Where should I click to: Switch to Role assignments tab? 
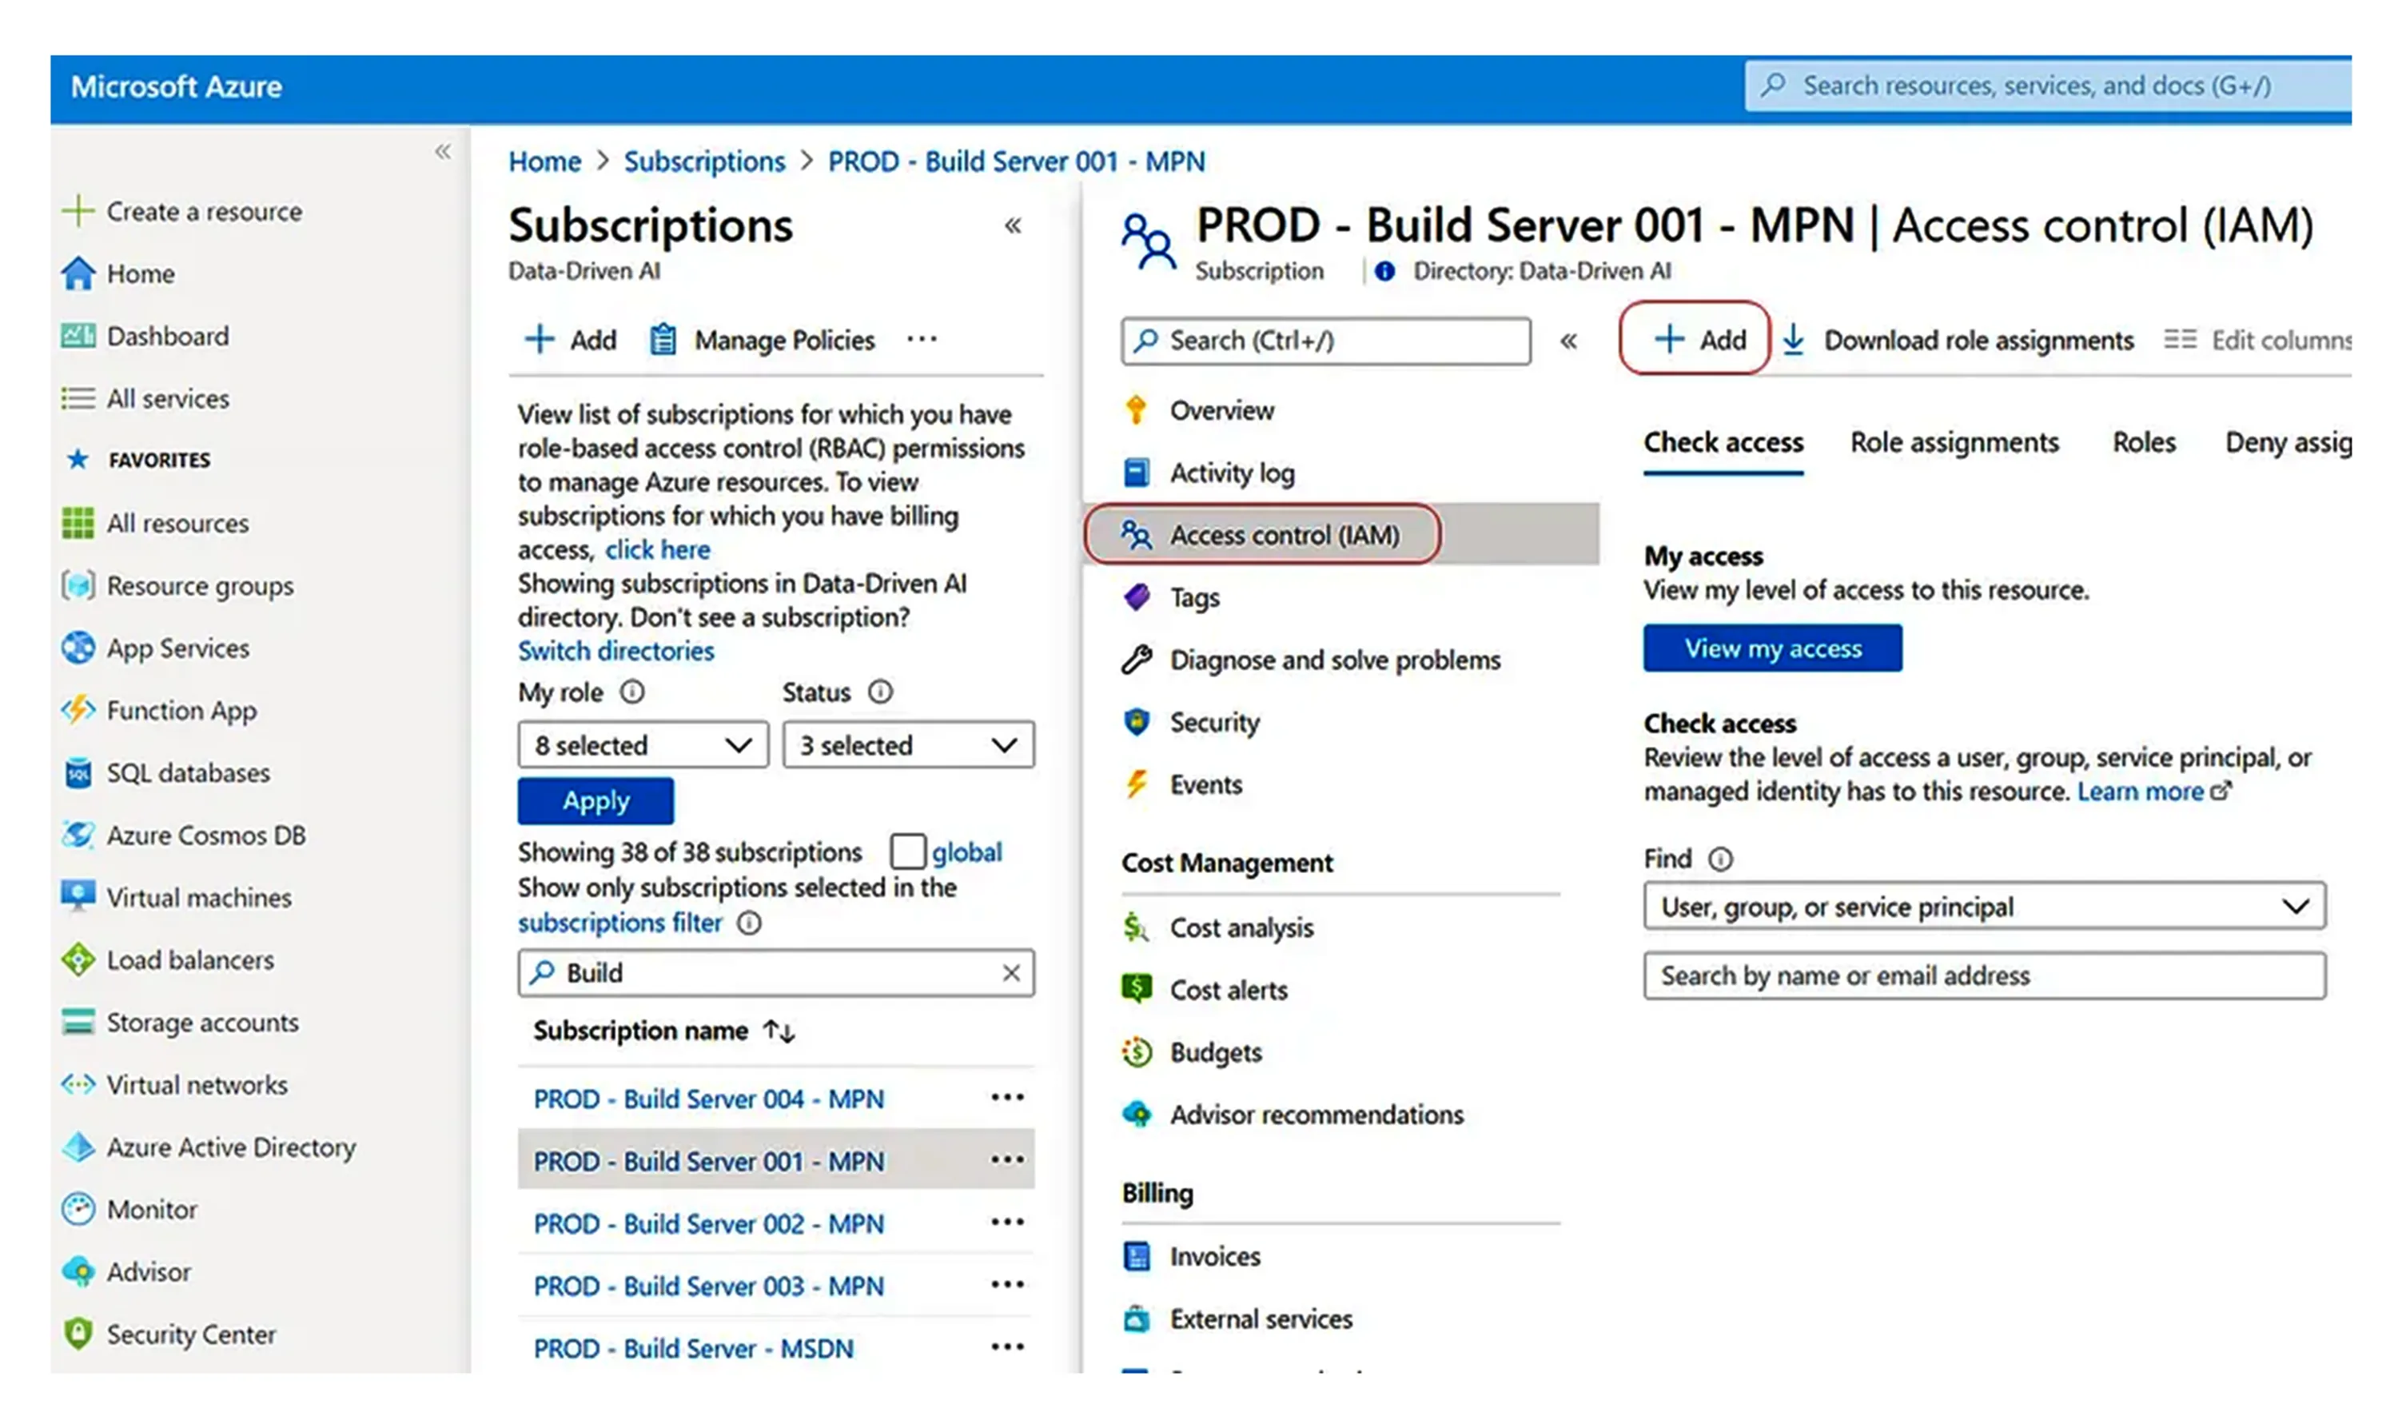(x=1954, y=442)
